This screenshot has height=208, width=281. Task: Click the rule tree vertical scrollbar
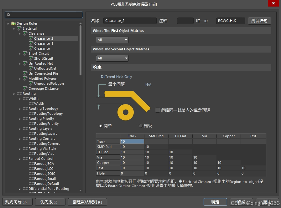[x=81, y=50]
